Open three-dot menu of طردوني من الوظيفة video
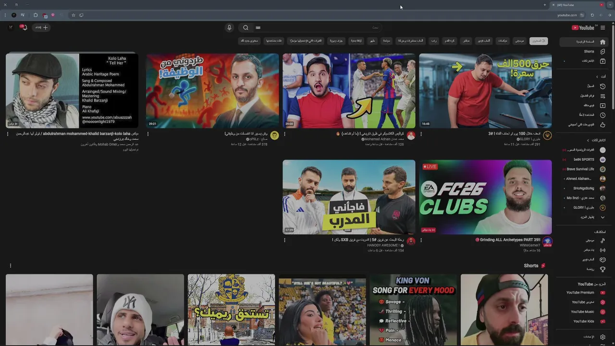The height and width of the screenshot is (346, 615). pos(148,134)
